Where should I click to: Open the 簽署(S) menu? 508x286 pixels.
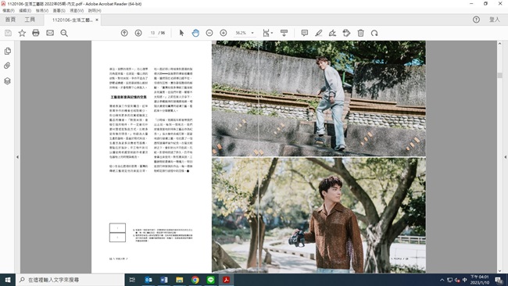click(x=59, y=11)
